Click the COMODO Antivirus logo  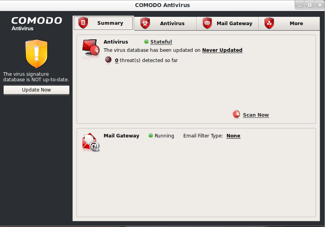[x=37, y=24]
